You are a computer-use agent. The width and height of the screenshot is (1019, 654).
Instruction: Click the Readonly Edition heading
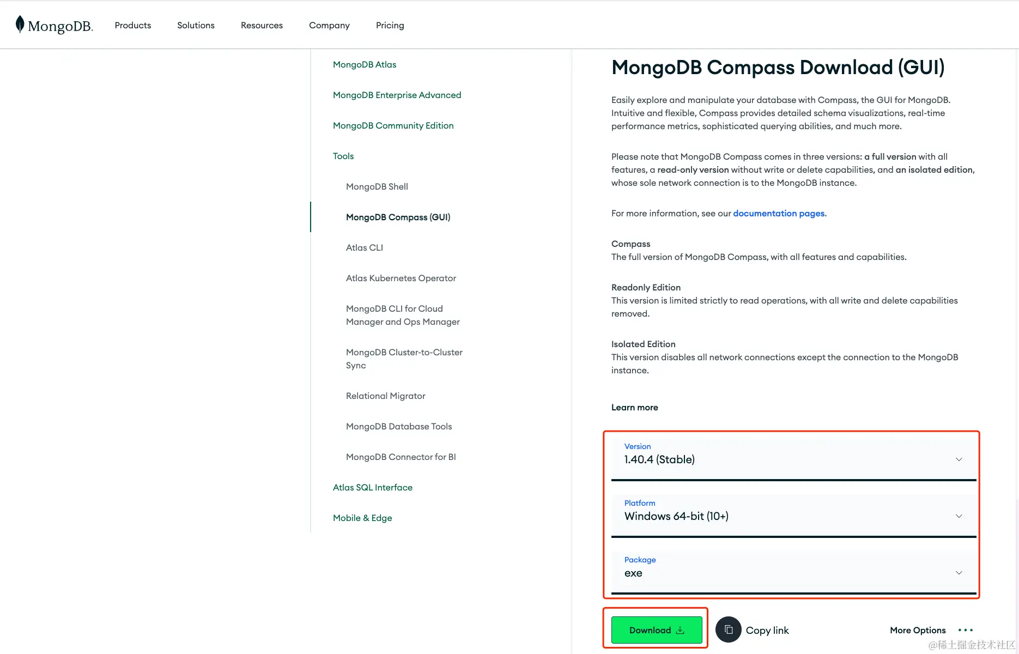[x=646, y=287]
